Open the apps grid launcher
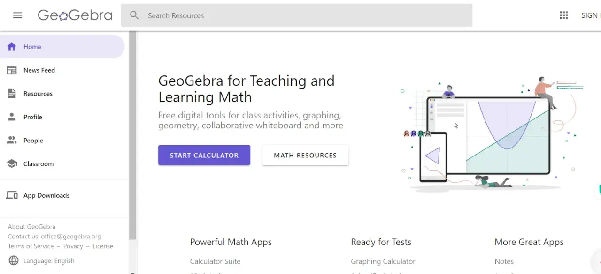The image size is (601, 274). (563, 15)
